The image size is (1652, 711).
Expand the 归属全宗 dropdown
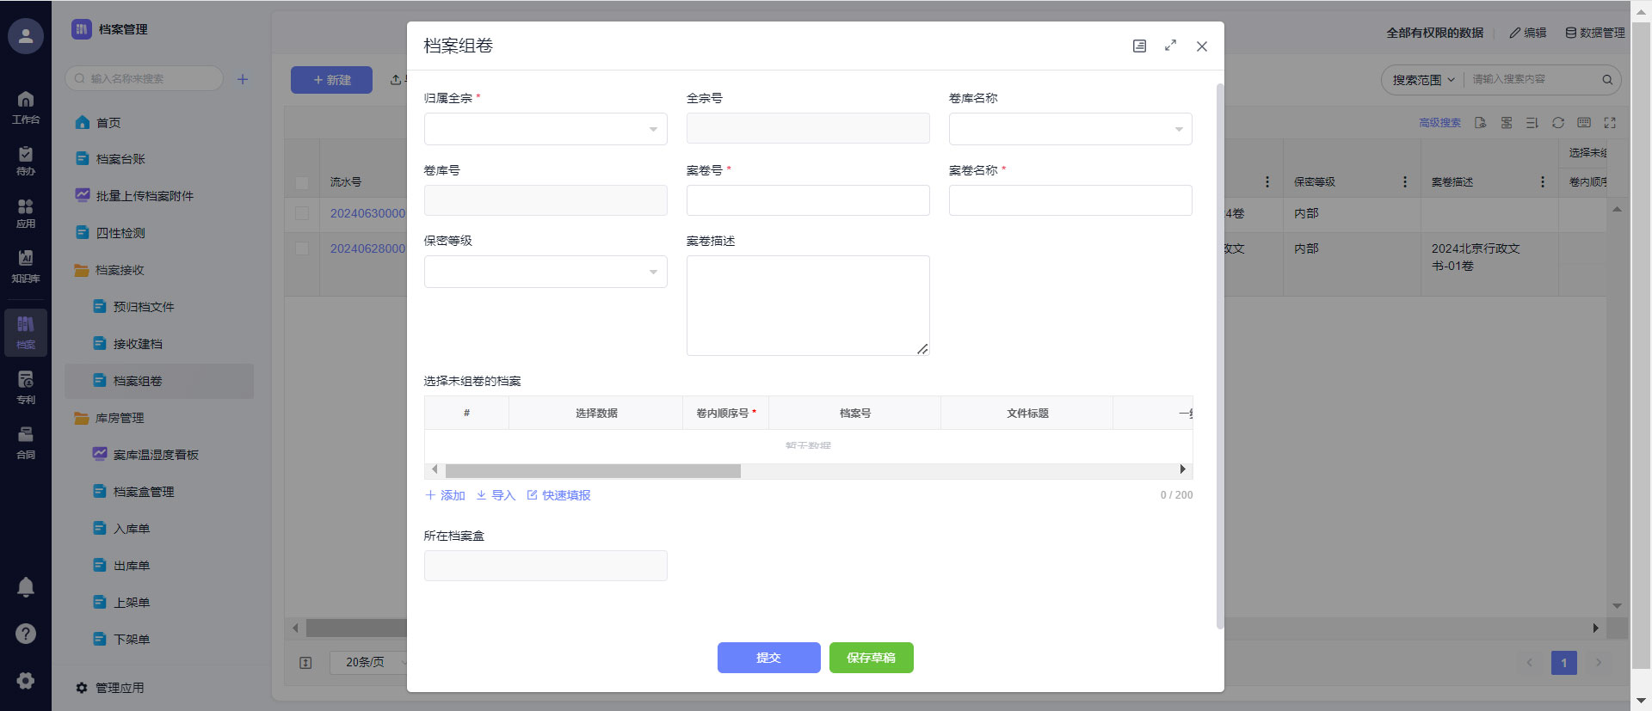546,129
